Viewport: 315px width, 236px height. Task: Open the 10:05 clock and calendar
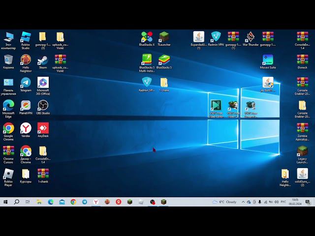(x=295, y=202)
